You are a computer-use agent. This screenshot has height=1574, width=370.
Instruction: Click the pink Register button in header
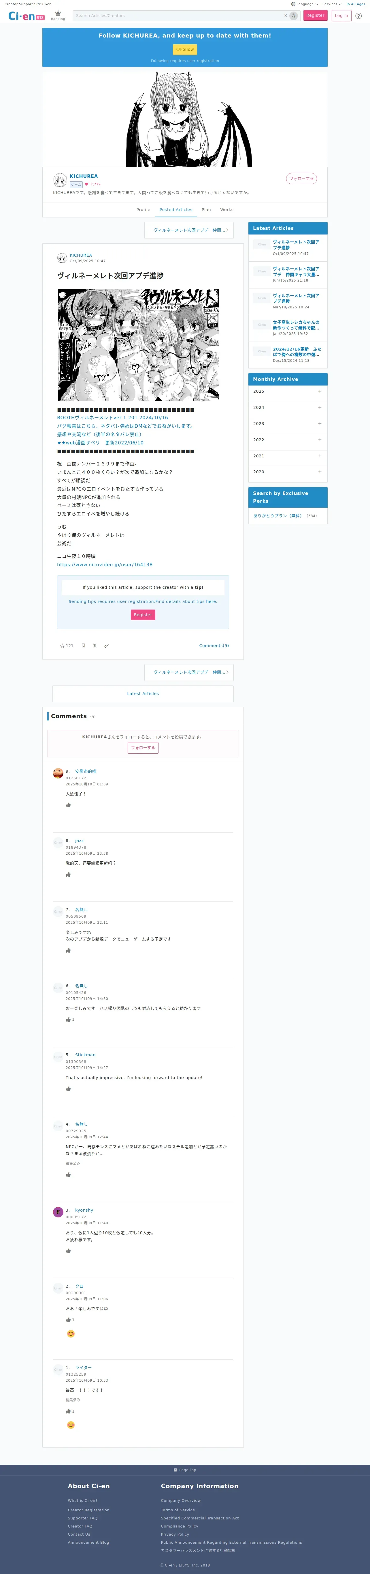click(315, 15)
